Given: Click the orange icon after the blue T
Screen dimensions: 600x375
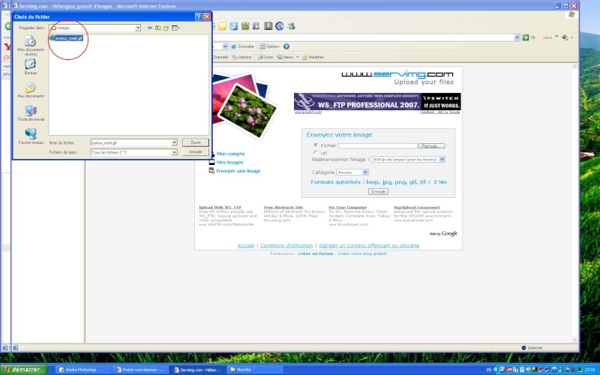Looking at the screenshot, I should (245, 26).
